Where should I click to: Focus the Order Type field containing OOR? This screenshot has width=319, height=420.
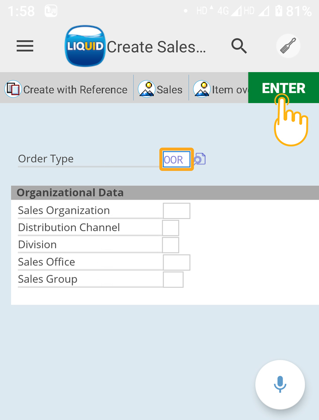[x=176, y=159]
